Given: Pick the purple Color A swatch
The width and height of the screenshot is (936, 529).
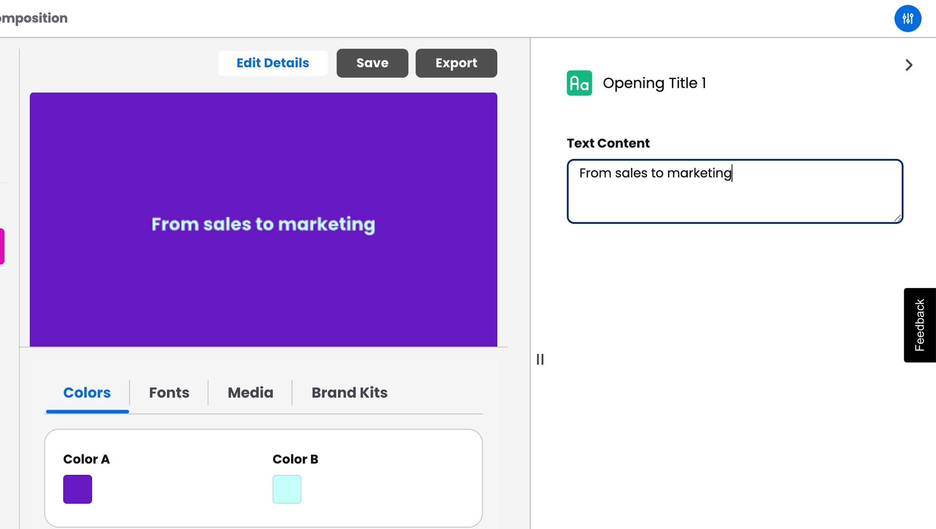Looking at the screenshot, I should pos(78,489).
